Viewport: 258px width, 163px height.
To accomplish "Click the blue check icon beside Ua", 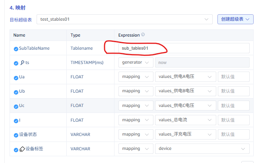I will point(16,77).
